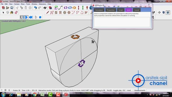
Task: Select the Freehand squiggle tool
Action: [52, 13]
